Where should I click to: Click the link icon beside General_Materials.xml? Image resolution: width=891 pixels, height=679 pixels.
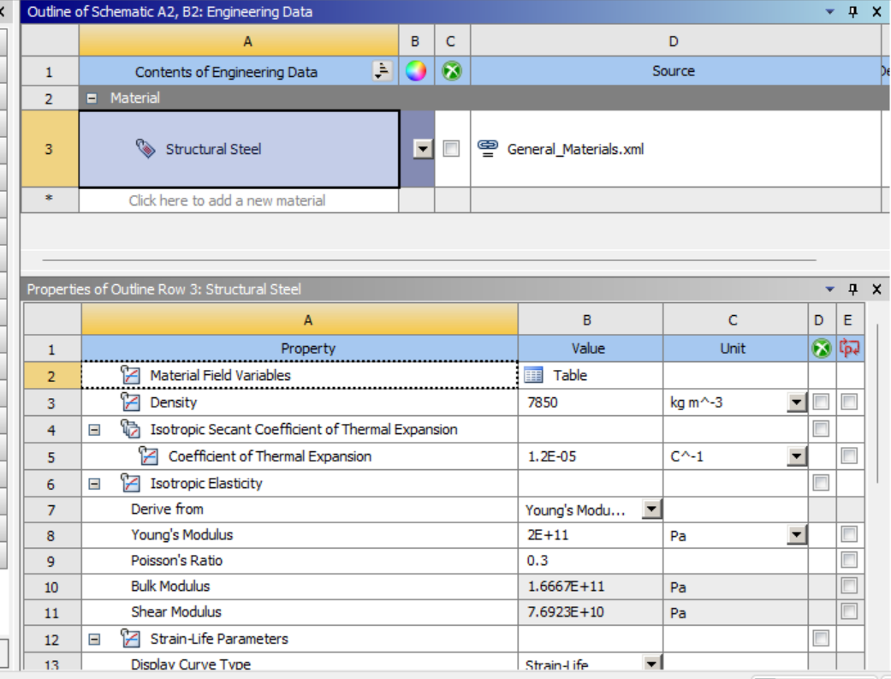(x=488, y=148)
